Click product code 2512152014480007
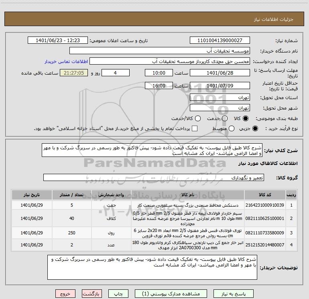The height and width of the screenshot is (299, 309). 265,245
